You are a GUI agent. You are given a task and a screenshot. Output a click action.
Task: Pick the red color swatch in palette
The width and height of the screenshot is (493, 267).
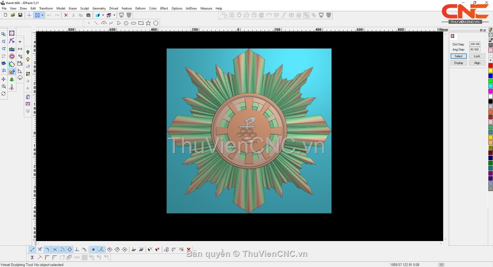490,66
